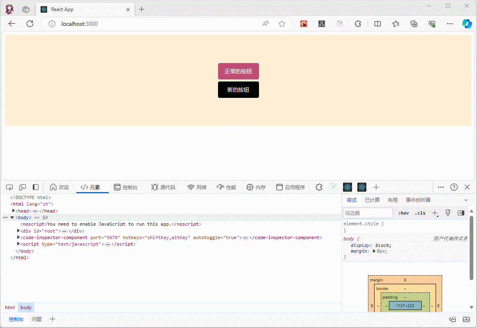477x328 pixels.
Task: Open the Copilot sidebar icon
Action: [x=467, y=24]
